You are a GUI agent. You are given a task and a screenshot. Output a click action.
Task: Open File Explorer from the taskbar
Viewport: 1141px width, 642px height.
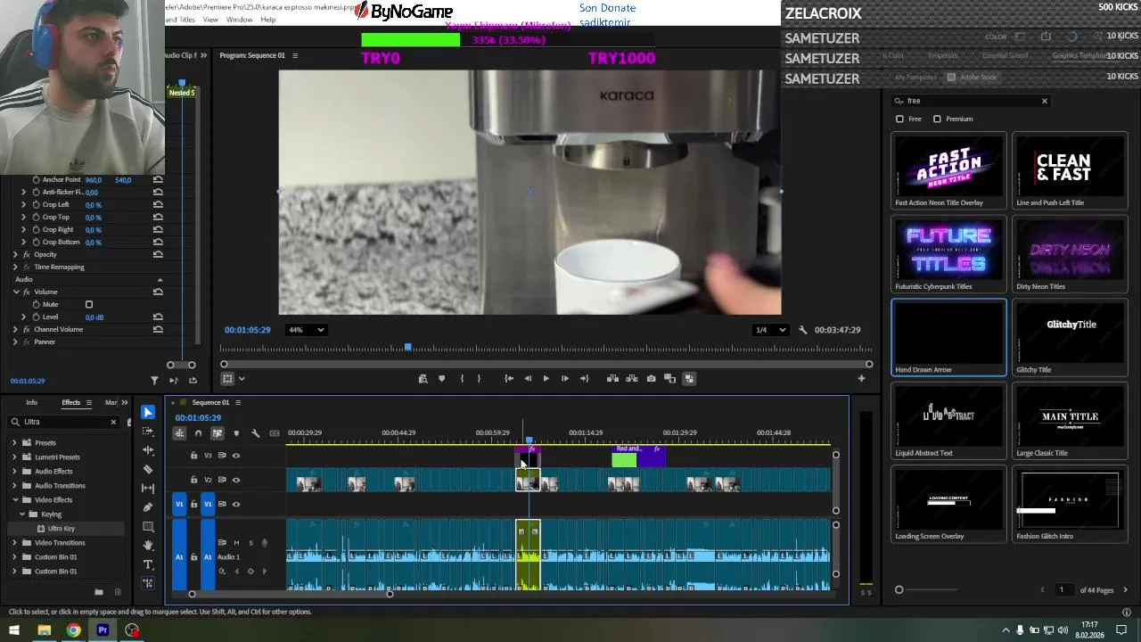44,631
